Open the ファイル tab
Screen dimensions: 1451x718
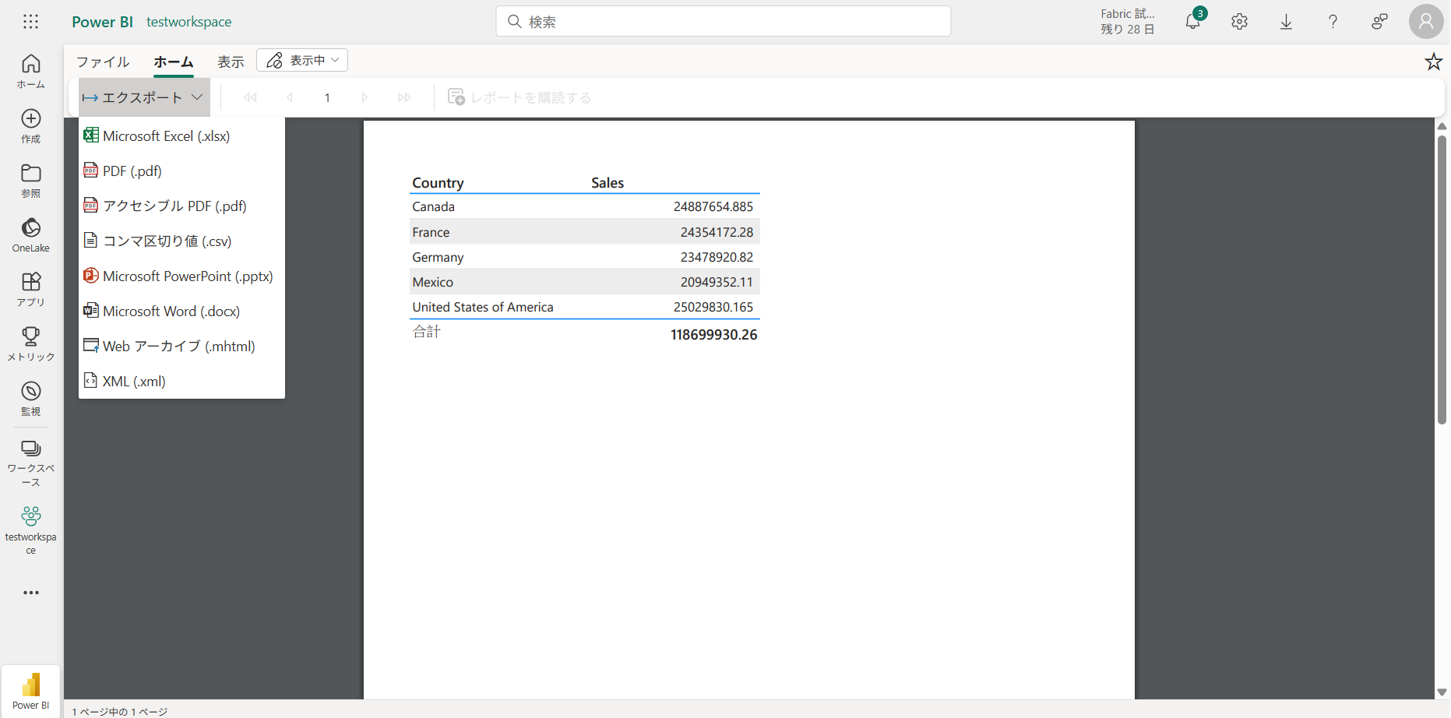coord(103,62)
